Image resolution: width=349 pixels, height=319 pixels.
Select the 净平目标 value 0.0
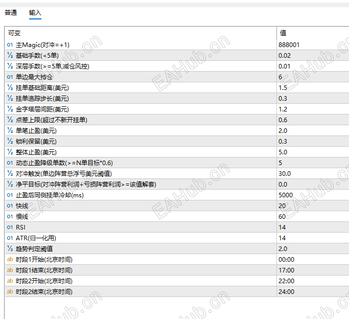pos(283,185)
